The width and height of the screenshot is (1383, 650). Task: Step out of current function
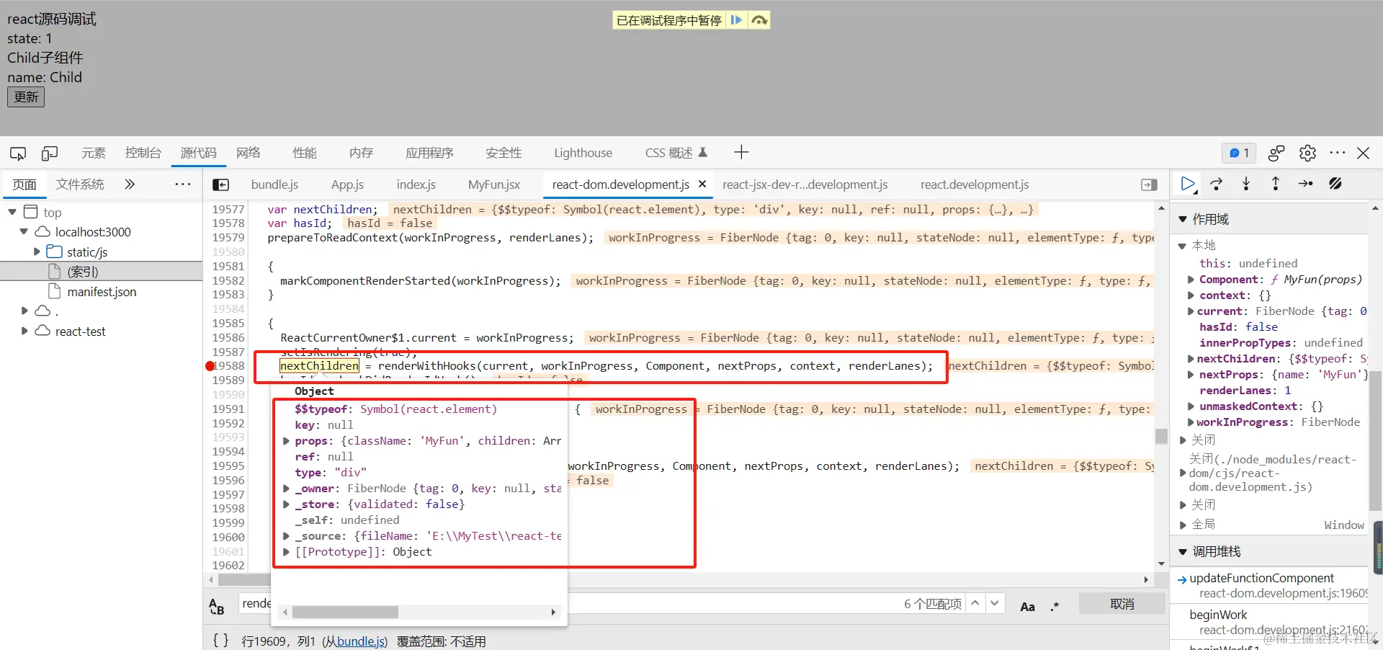pos(1276,184)
